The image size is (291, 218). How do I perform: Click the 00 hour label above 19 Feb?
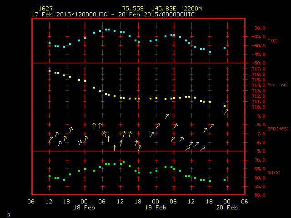tap(156, 202)
